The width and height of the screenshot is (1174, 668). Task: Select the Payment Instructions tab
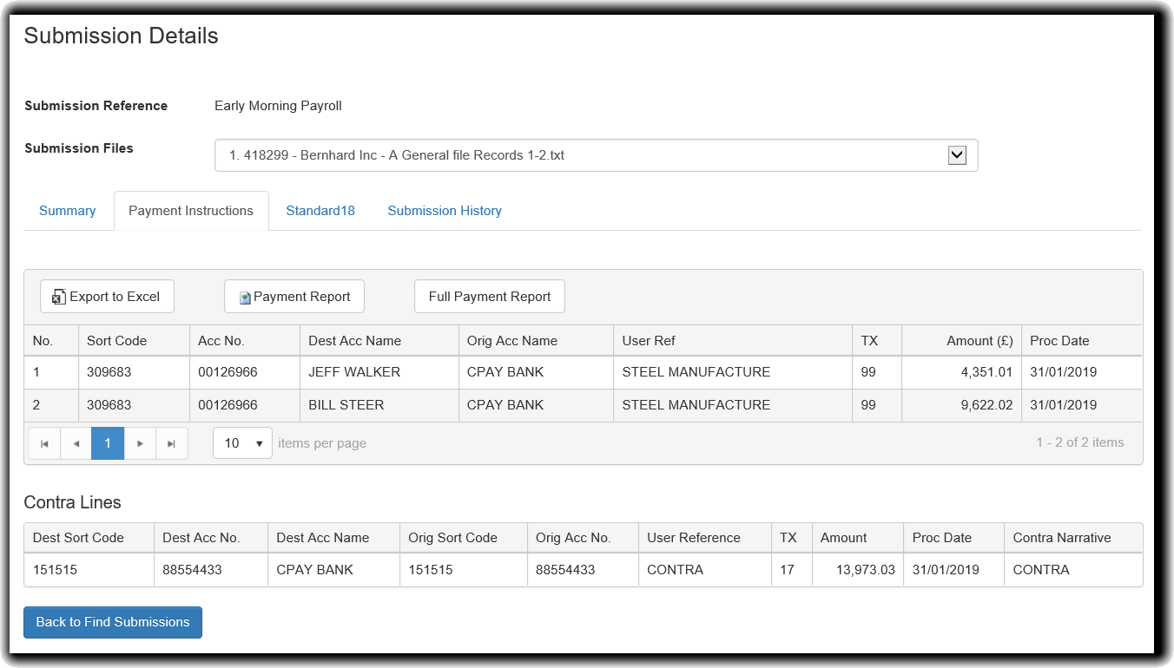[191, 211]
